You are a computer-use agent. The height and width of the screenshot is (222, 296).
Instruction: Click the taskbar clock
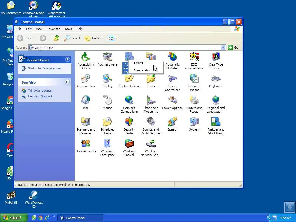[x=285, y=218]
